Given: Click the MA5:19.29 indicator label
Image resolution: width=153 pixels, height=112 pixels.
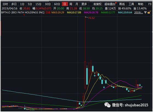Looking at the screenshot, I should pyautogui.click(x=58, y=13).
